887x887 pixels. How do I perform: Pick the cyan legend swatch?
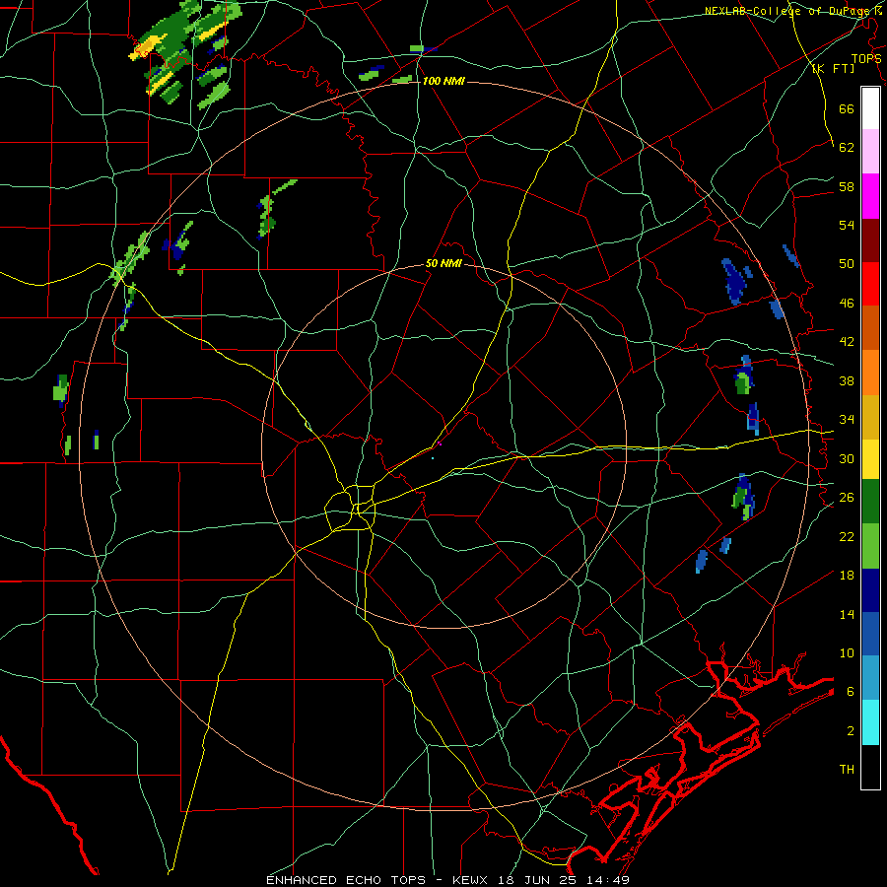(870, 722)
